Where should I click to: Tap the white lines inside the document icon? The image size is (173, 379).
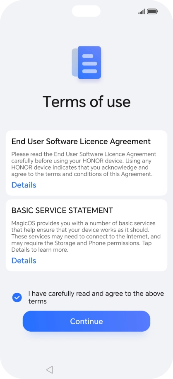click(89, 63)
